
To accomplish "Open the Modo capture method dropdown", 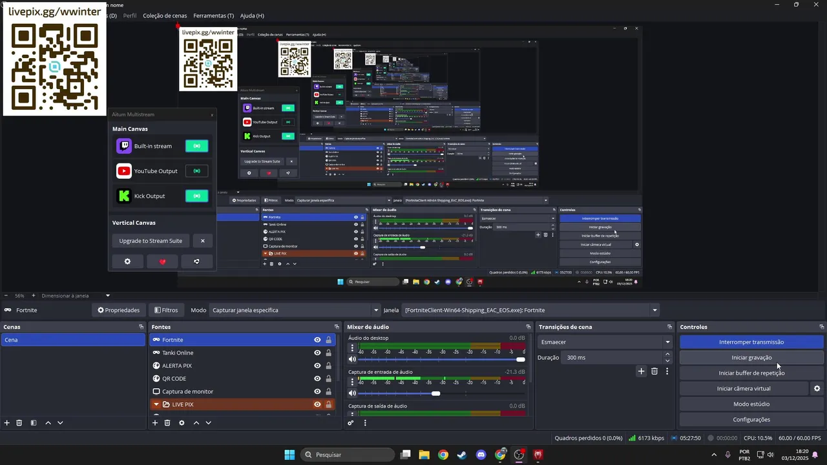I will tap(295, 310).
